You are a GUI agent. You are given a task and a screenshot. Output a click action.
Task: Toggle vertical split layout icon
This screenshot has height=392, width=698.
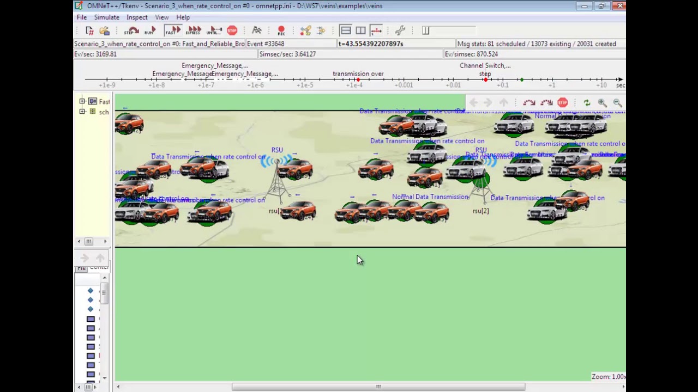[360, 30]
